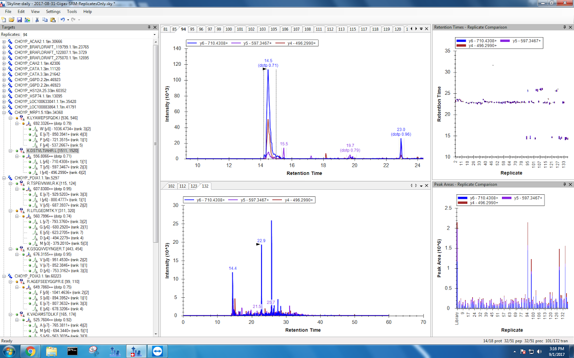Click the Open file toolbar icon
This screenshot has height=358, width=574.
[11, 19]
